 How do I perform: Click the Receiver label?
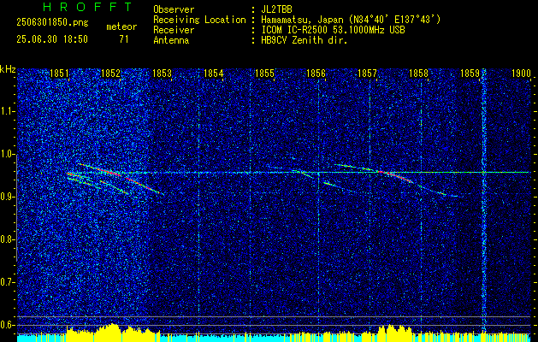(174, 30)
